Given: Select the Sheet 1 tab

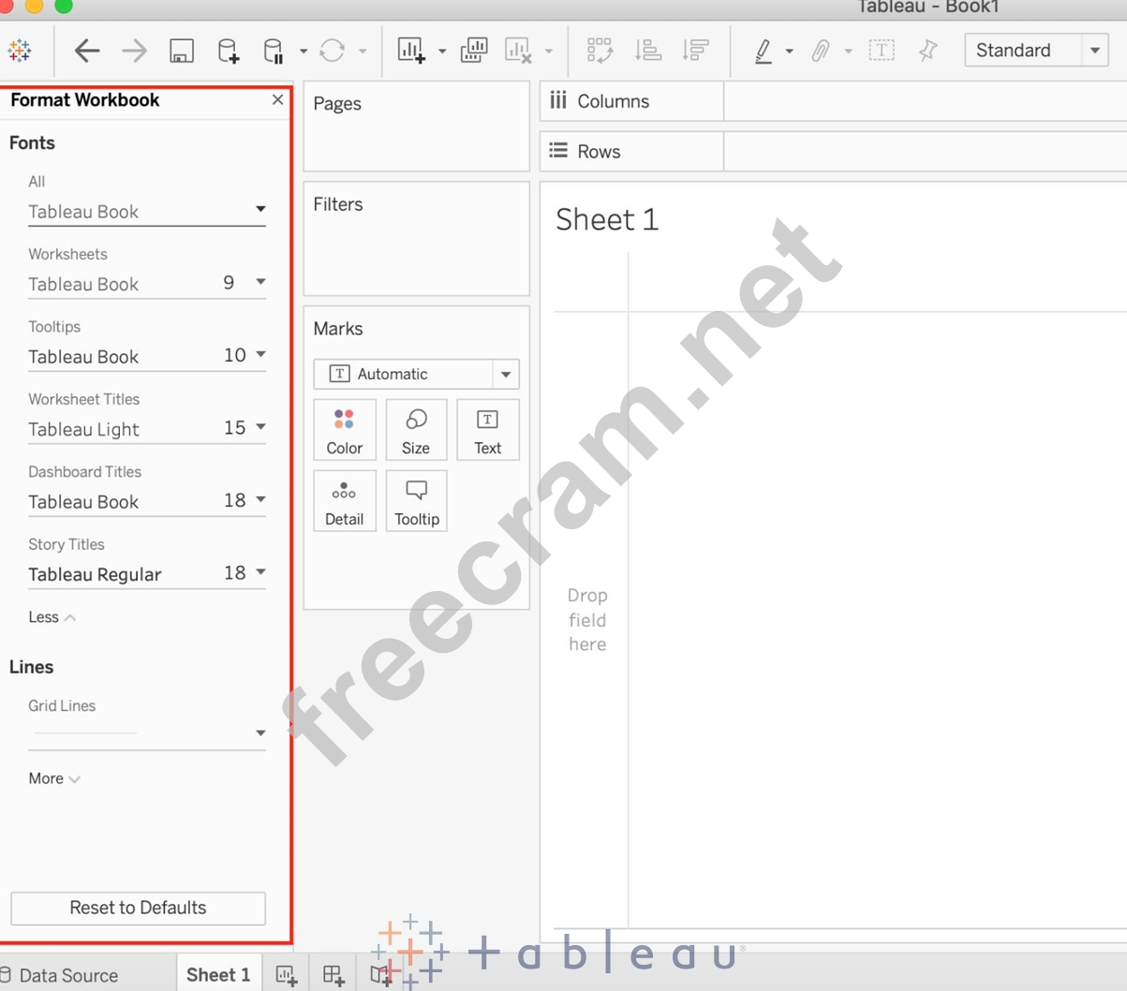Looking at the screenshot, I should point(218,975).
